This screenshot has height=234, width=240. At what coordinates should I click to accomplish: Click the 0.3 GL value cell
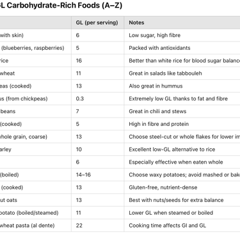pyautogui.click(x=98, y=98)
